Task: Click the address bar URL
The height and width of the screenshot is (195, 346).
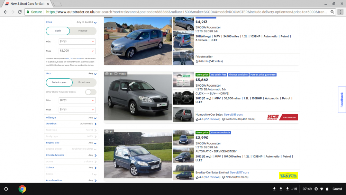Action: click(x=186, y=12)
